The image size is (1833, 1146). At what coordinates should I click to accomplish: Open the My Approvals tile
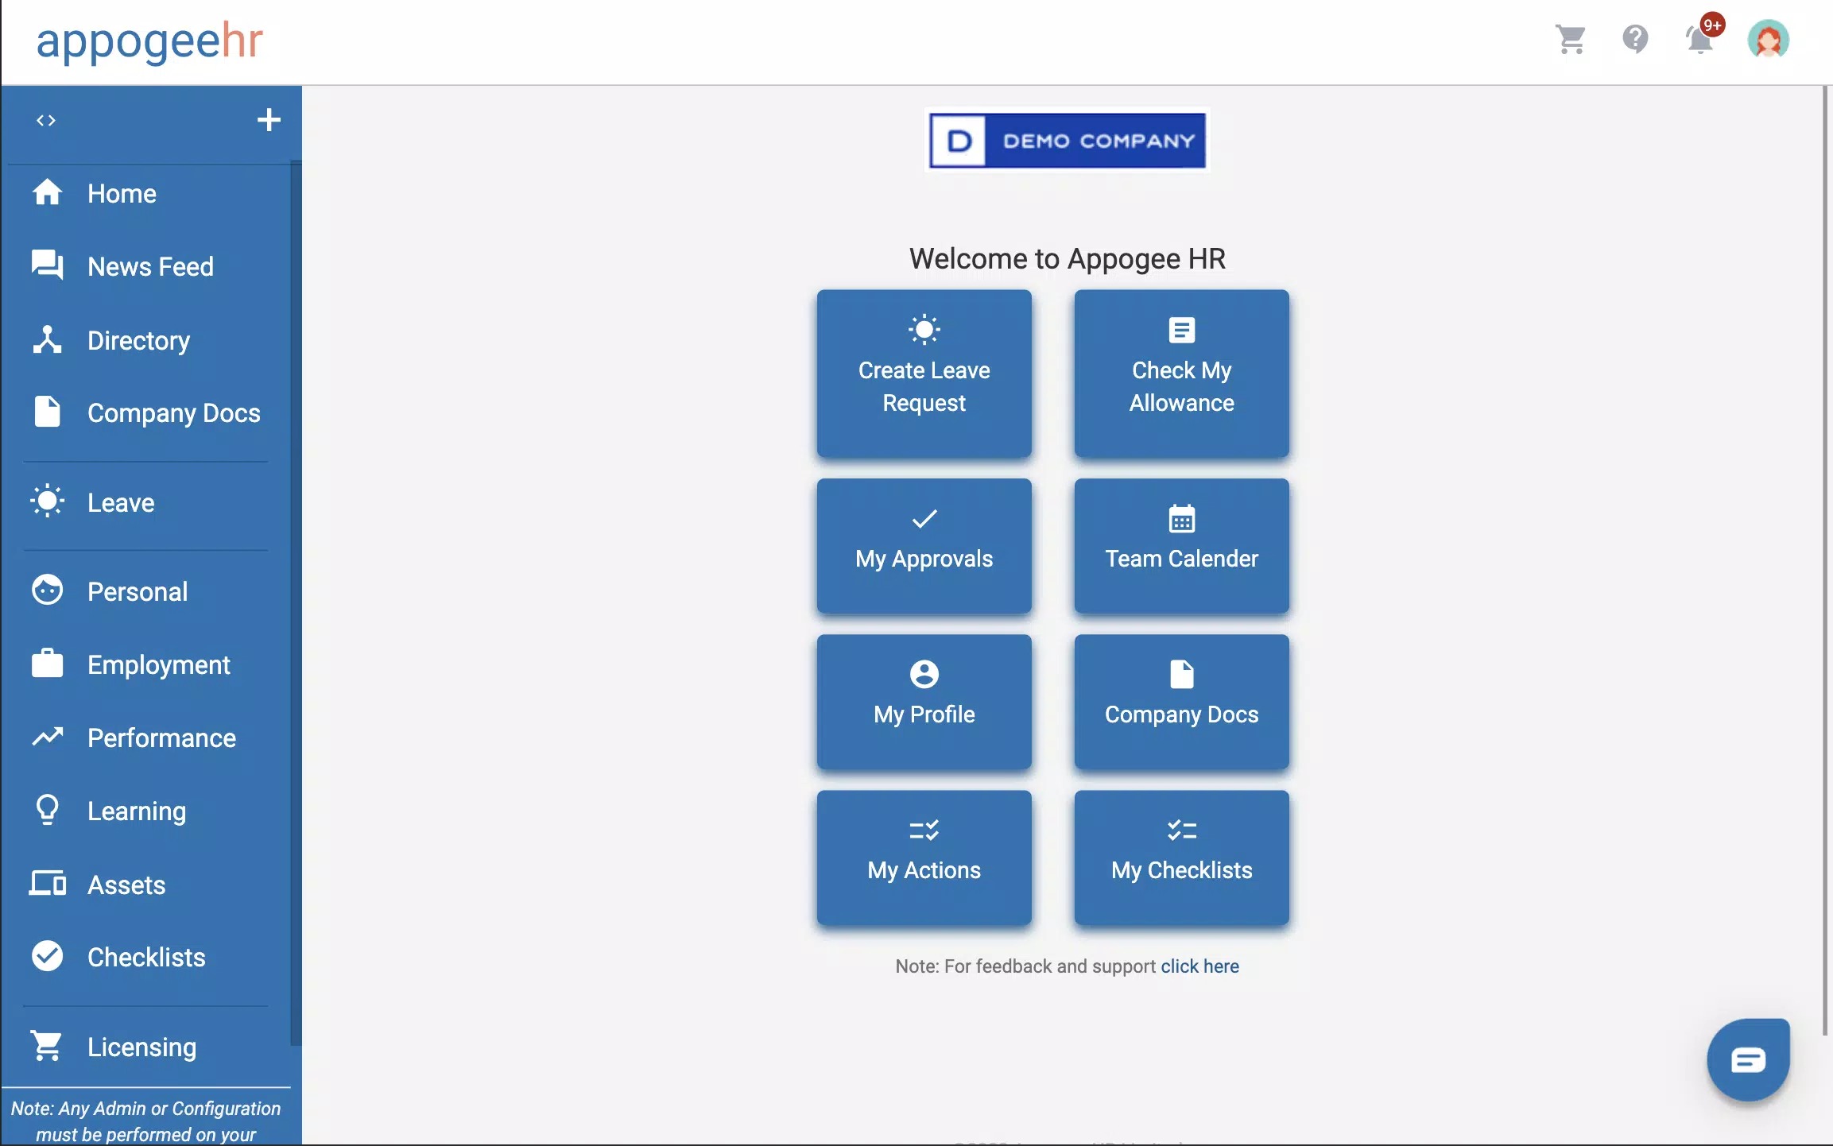click(924, 545)
